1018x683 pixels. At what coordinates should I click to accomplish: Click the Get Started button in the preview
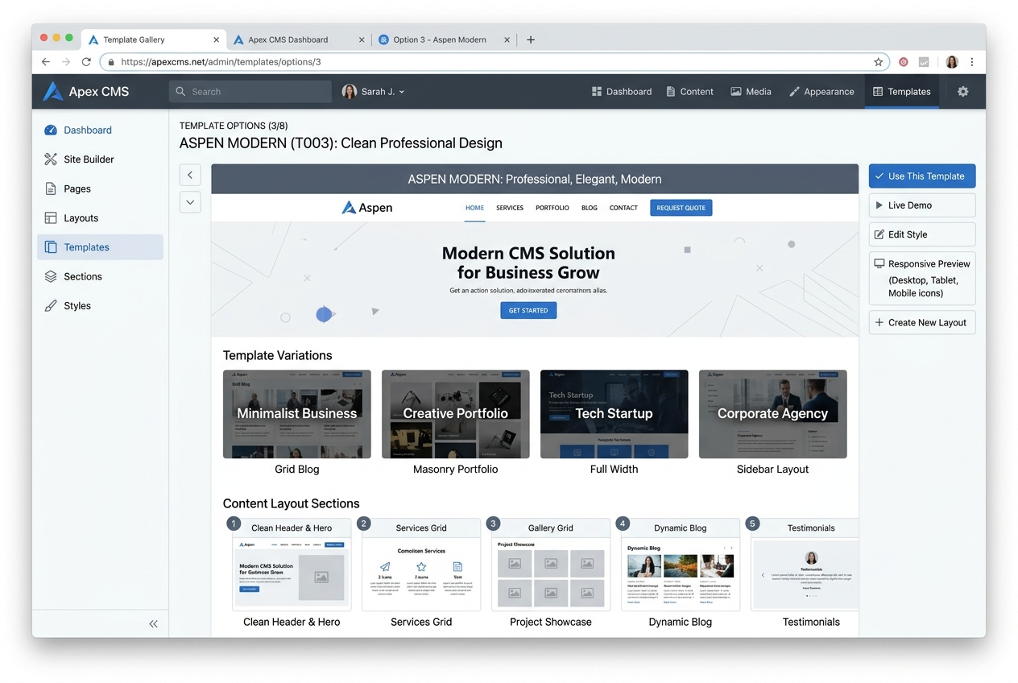click(528, 310)
